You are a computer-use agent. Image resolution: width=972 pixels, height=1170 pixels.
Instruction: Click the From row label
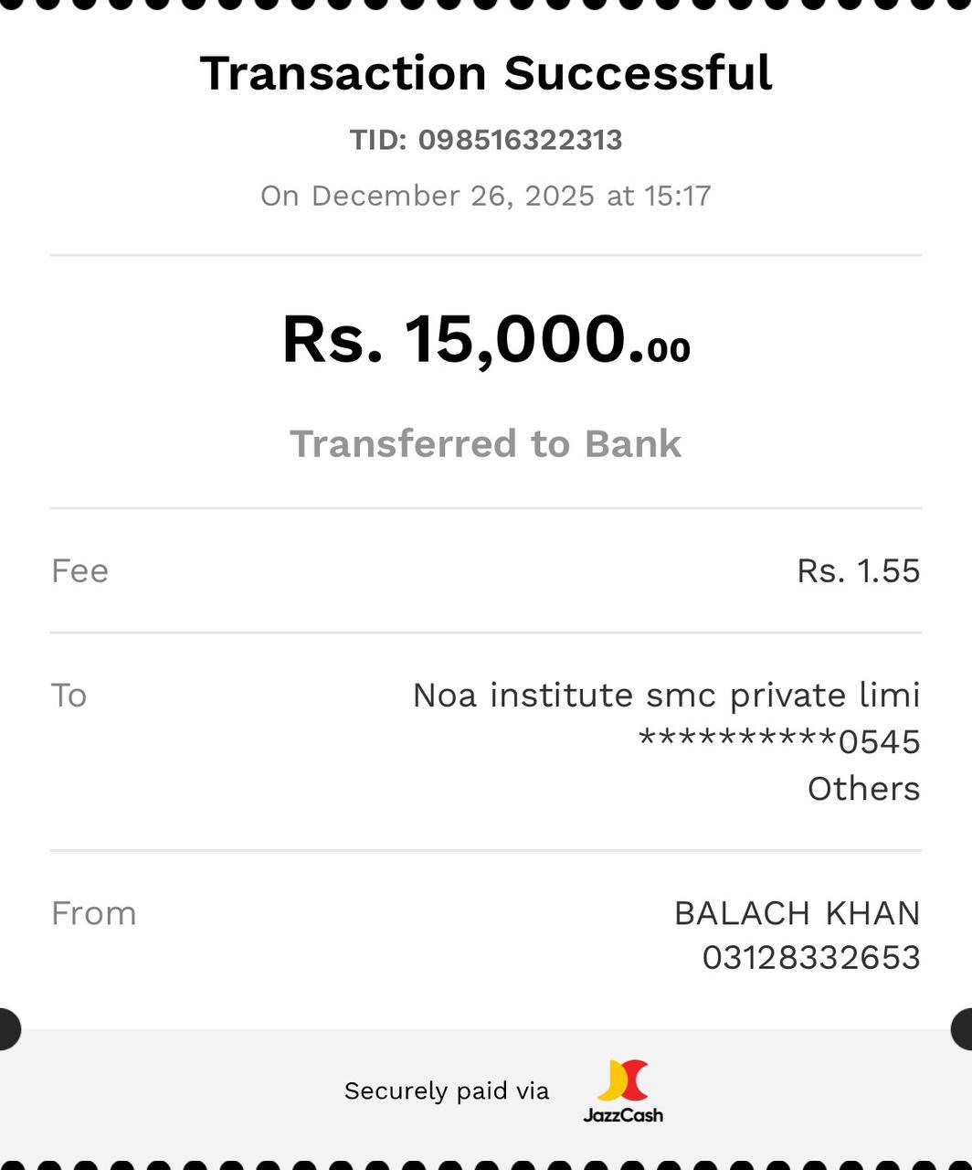click(94, 914)
